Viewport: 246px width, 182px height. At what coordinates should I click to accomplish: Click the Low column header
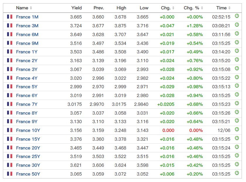coord(144,8)
